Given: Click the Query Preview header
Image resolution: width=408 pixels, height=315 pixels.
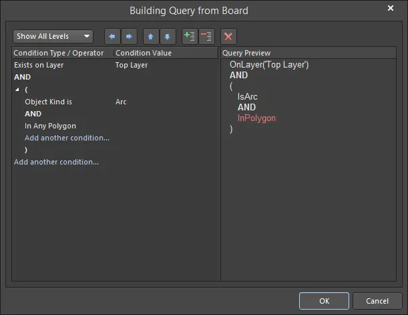Looking at the screenshot, I should pyautogui.click(x=309, y=53).
